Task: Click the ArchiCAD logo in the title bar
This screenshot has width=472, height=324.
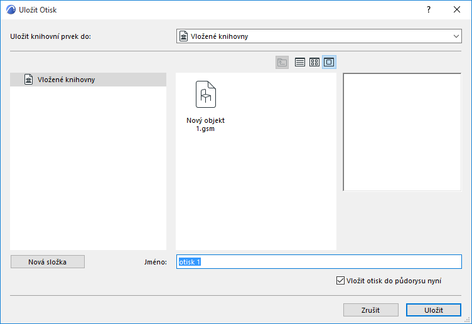Action: (11, 9)
